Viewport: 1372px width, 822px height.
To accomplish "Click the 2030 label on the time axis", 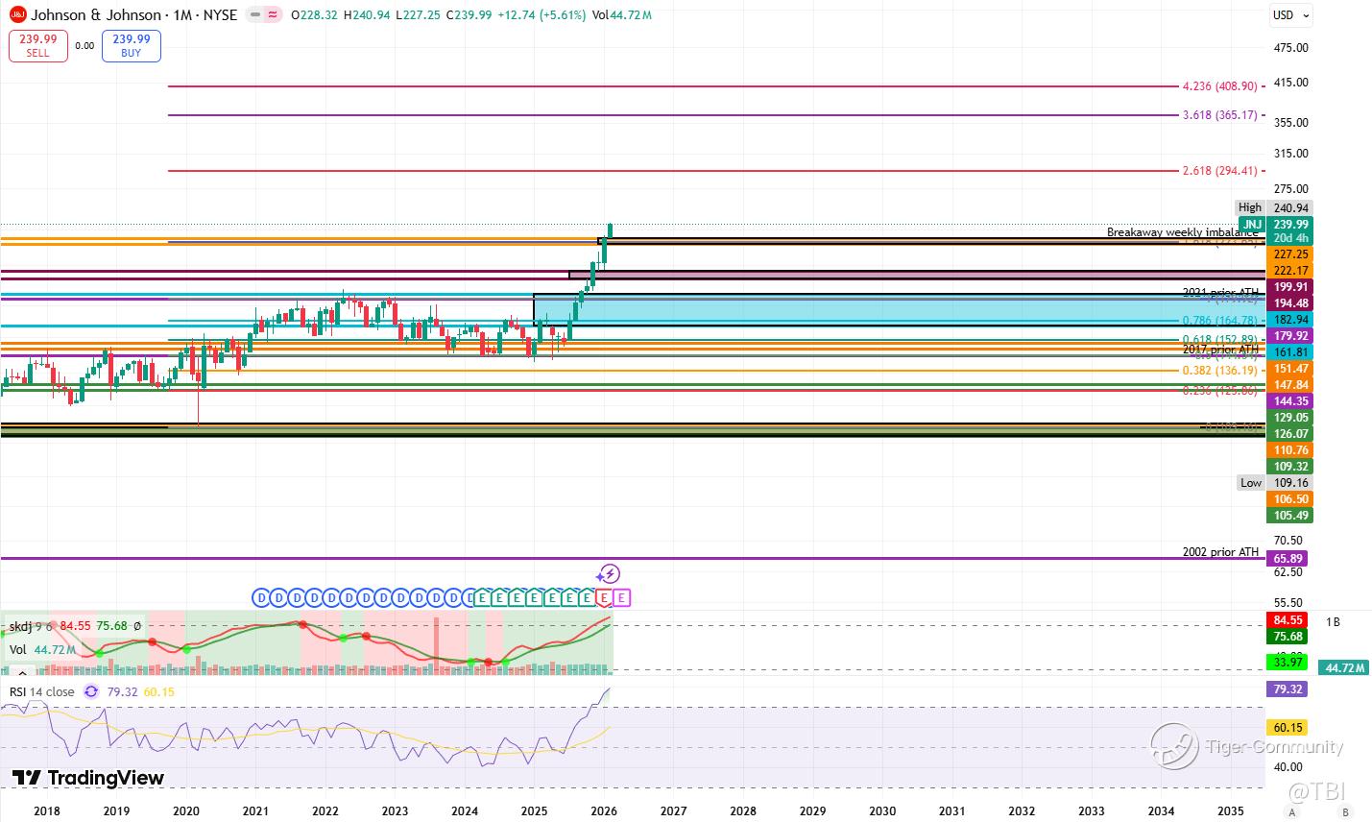I will coord(882,811).
